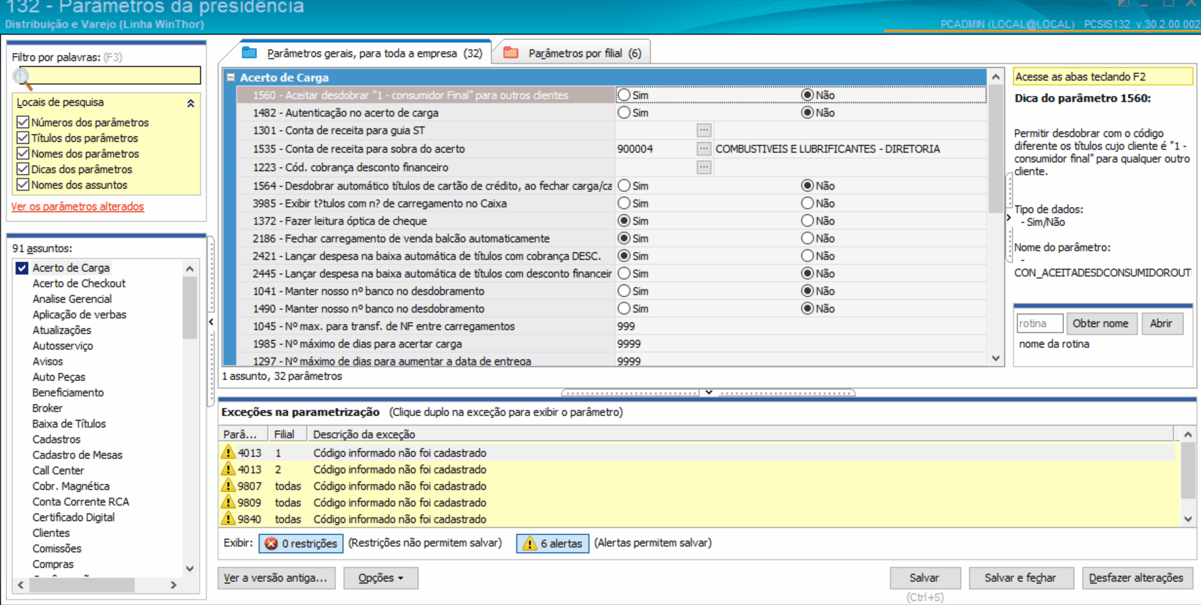Screen dimensions: 1201x605
Task: Toggle Números dos parâmetros checkbox
Action: 23,122
